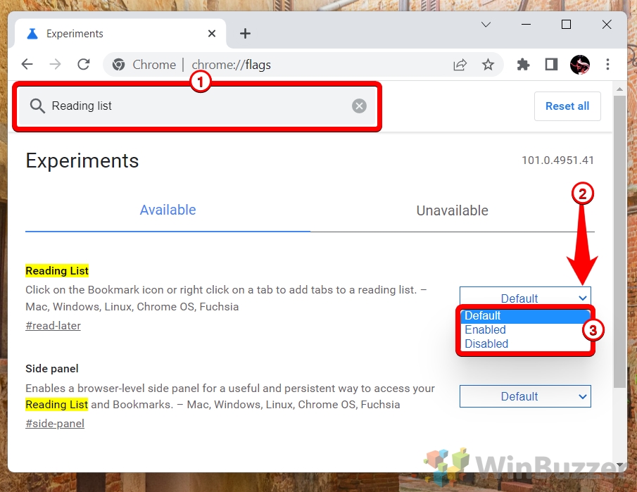Click the search magnifier icon
This screenshot has width=637, height=492.
[37, 106]
